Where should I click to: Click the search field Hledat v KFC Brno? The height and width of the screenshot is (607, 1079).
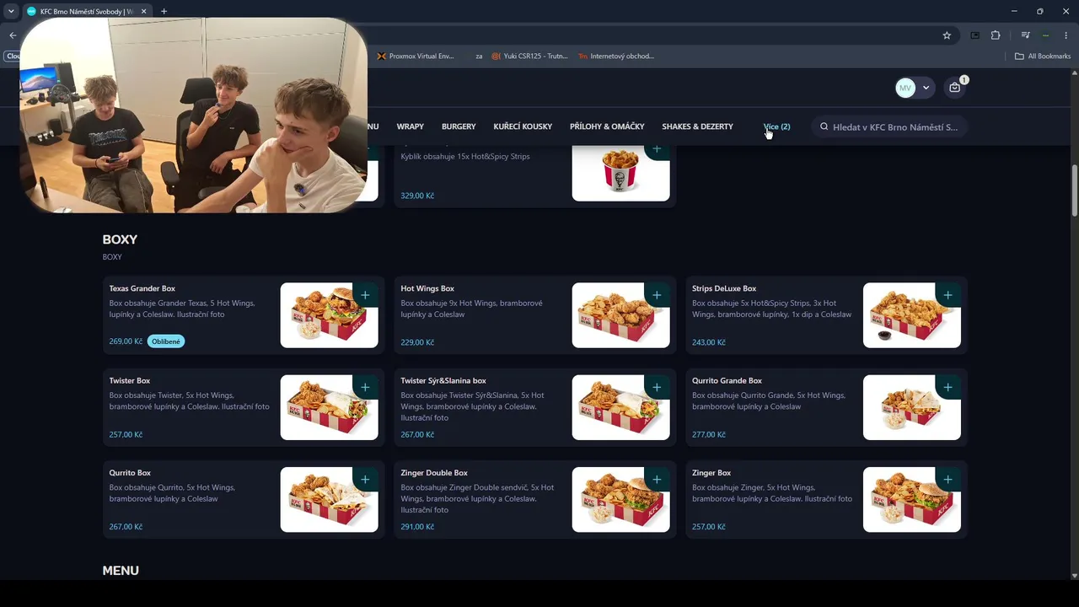point(889,127)
